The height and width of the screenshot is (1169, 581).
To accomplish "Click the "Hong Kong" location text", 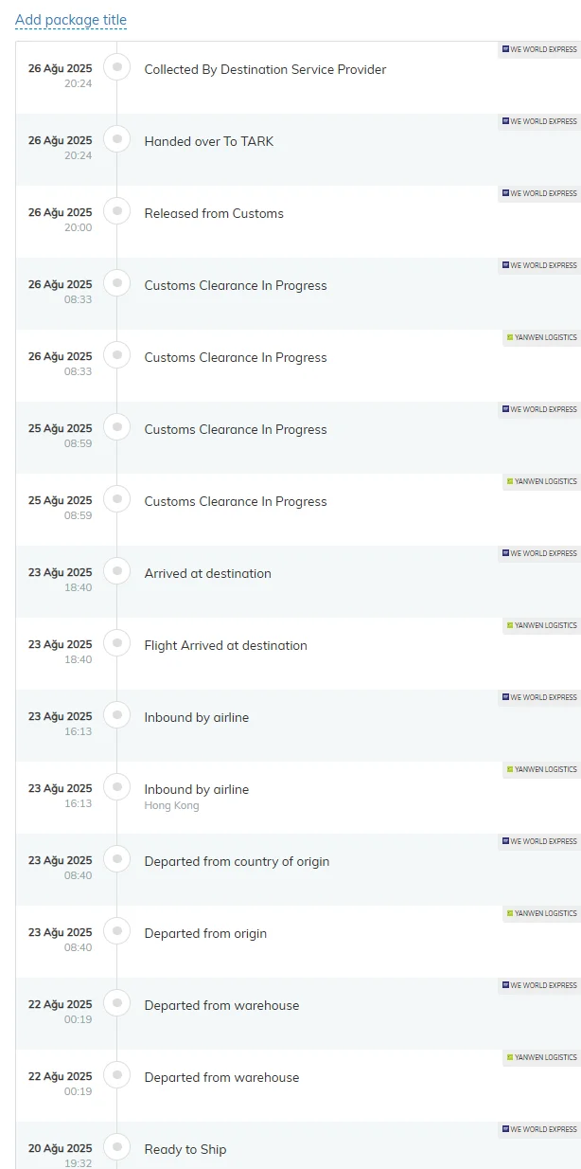I will [171, 806].
